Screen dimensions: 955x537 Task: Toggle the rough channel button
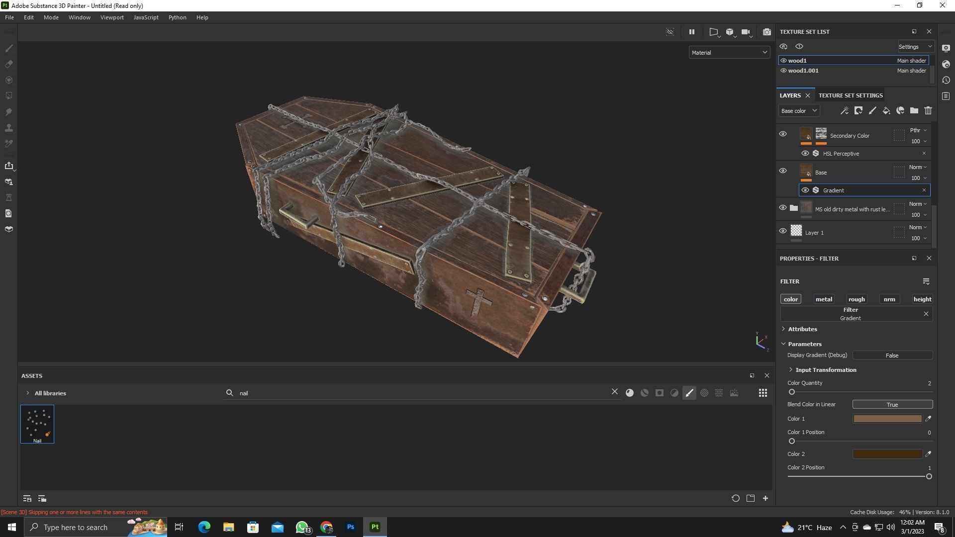[857, 299]
